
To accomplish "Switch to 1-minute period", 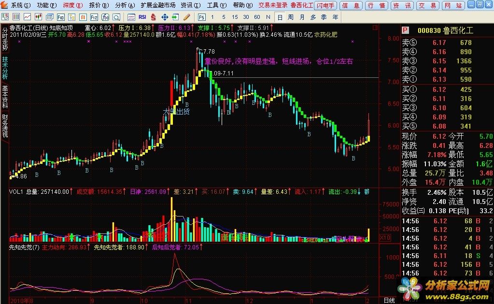I will click(x=212, y=17).
